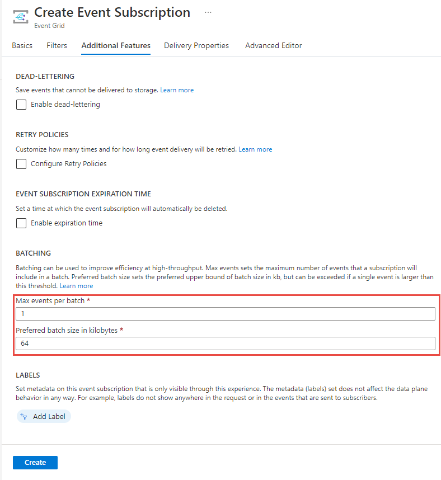Click the filter-plus icon on Add Label
This screenshot has width=441, height=480.
(24, 416)
